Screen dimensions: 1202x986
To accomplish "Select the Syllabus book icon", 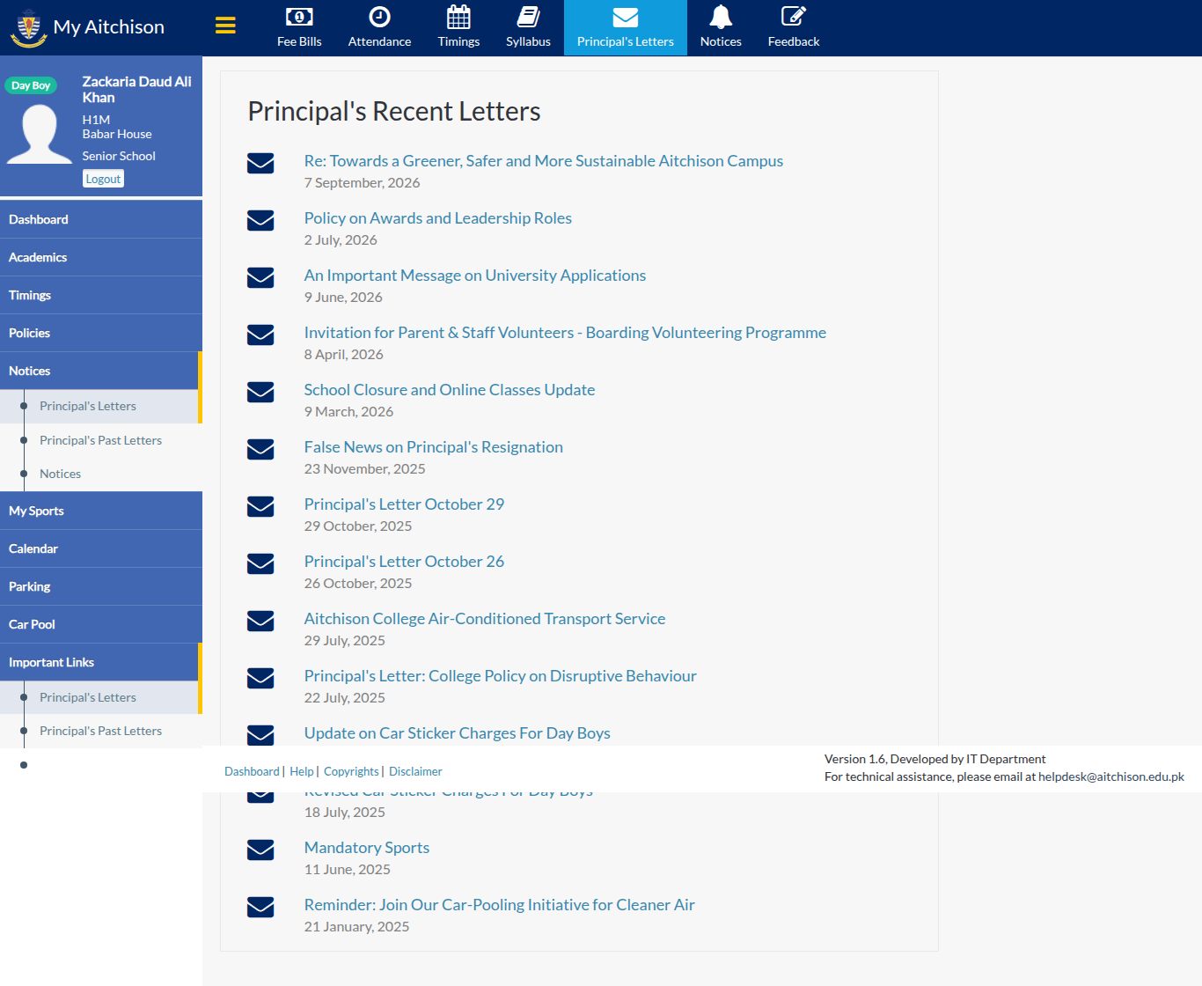I will [528, 17].
